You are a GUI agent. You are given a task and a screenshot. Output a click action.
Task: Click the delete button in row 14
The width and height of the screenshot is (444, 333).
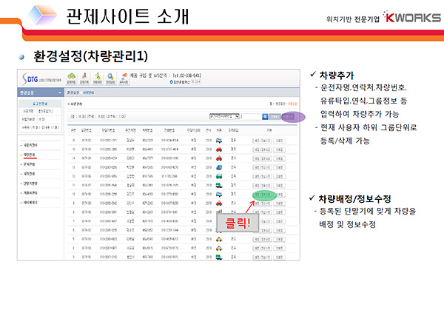click(279, 158)
